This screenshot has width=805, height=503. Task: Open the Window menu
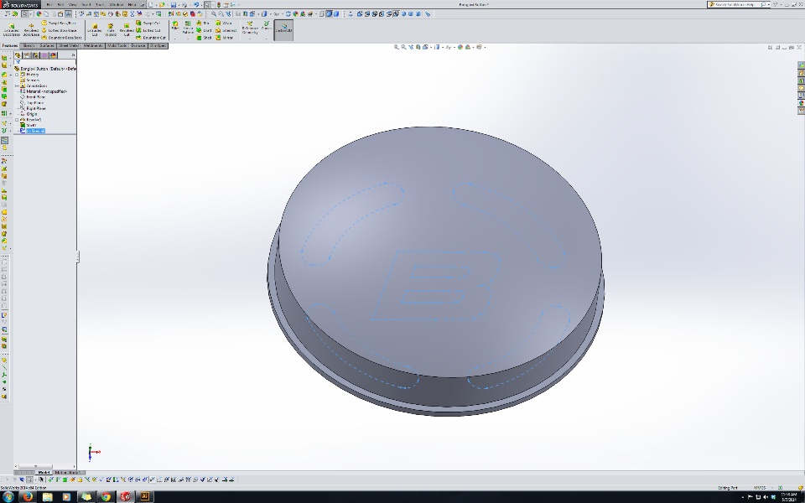[x=116, y=5]
